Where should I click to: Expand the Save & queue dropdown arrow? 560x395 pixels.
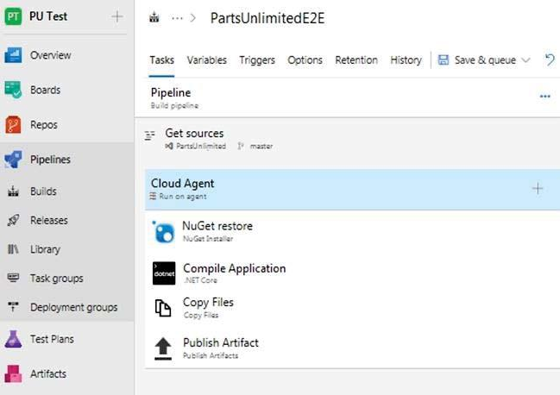pos(526,60)
